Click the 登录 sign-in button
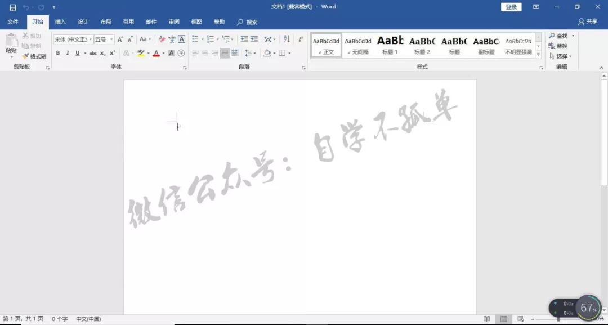Viewport: 608px width, 325px height. point(511,7)
